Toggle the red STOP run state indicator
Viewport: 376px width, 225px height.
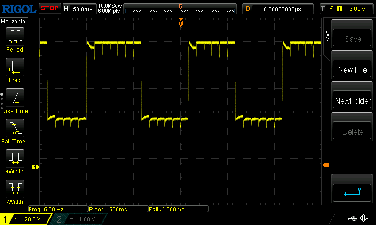[49, 8]
